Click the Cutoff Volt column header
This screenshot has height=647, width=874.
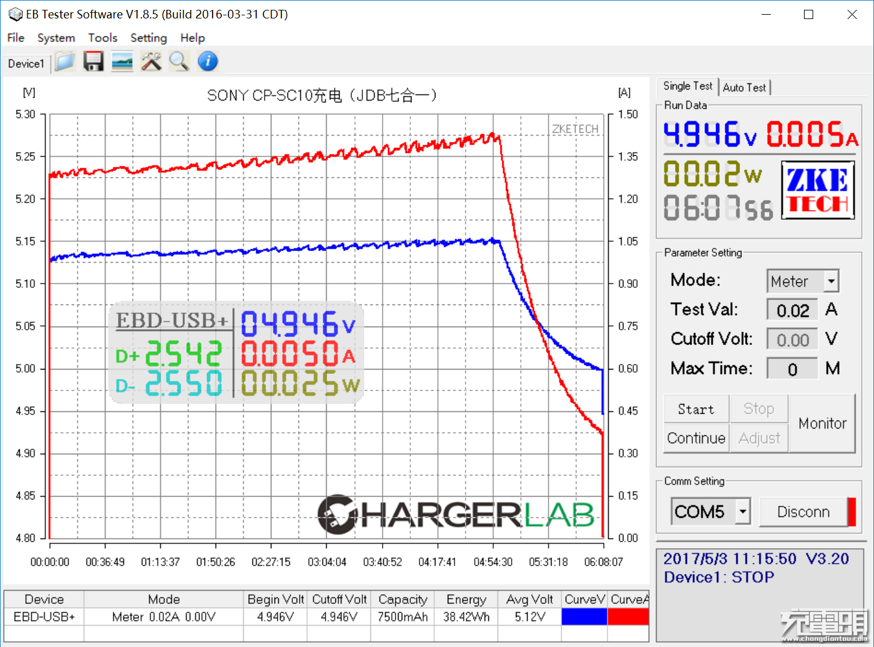click(339, 599)
